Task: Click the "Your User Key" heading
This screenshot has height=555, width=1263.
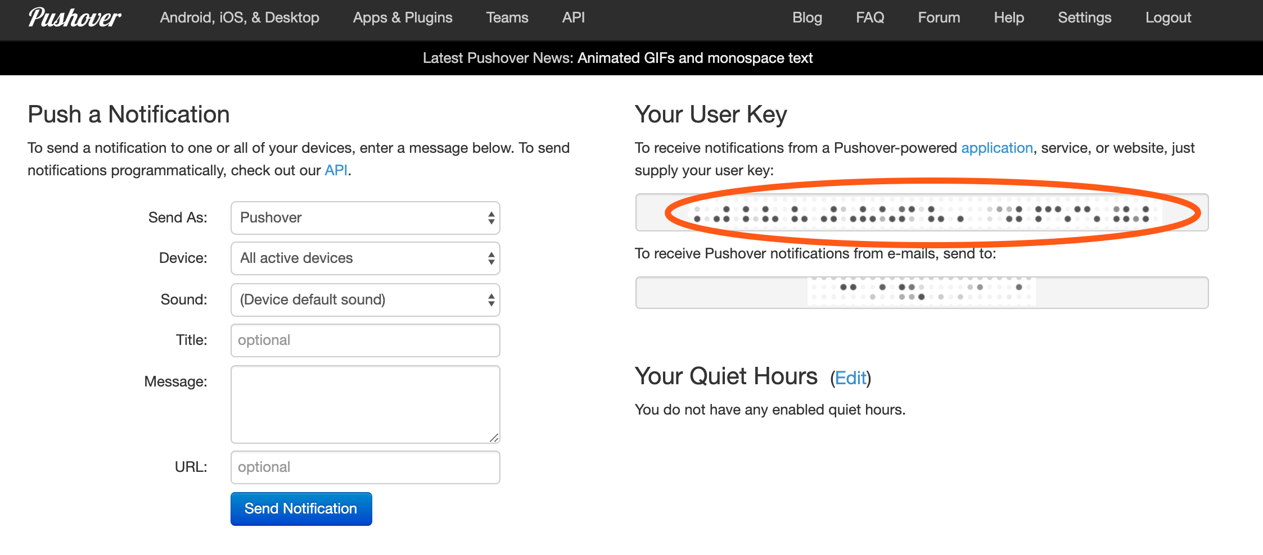Action: tap(711, 115)
